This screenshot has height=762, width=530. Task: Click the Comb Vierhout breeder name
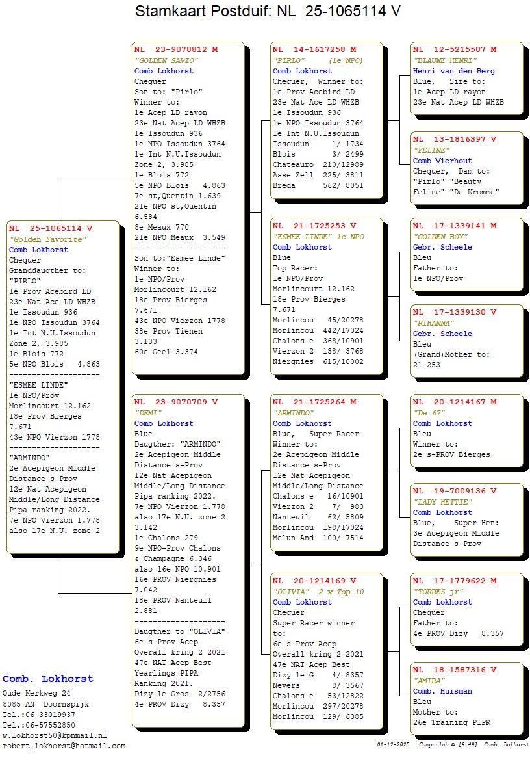click(x=442, y=161)
